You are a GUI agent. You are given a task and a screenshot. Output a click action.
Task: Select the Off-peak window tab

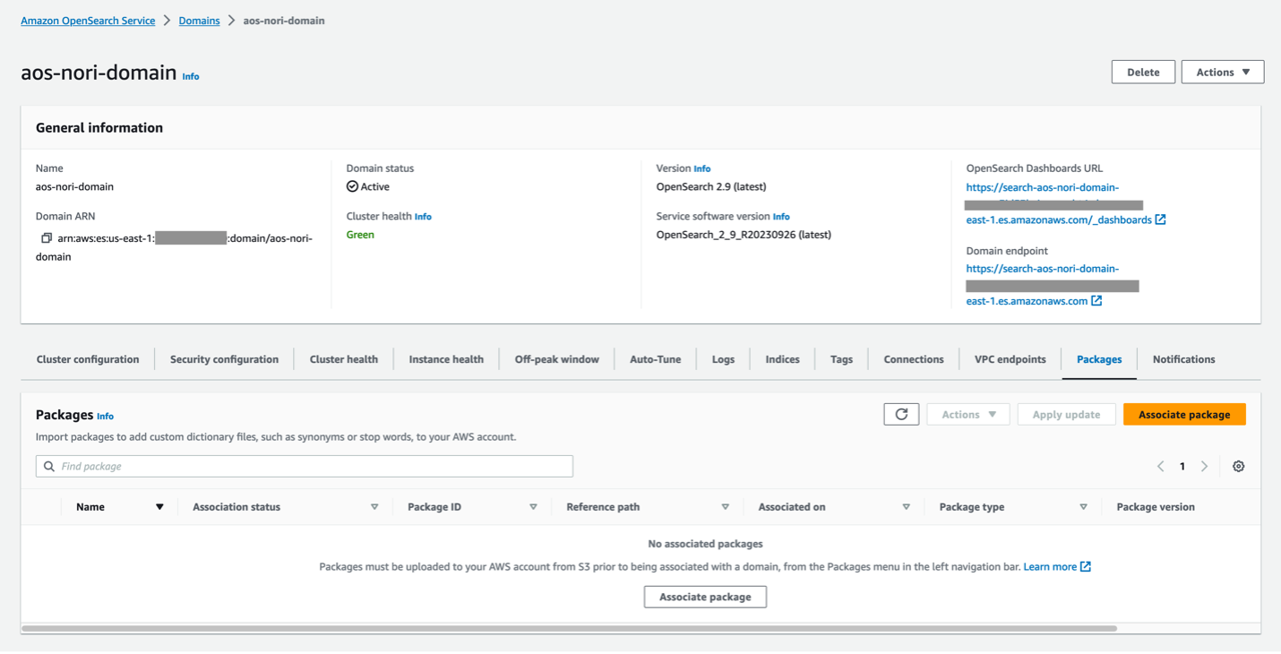[x=557, y=359]
